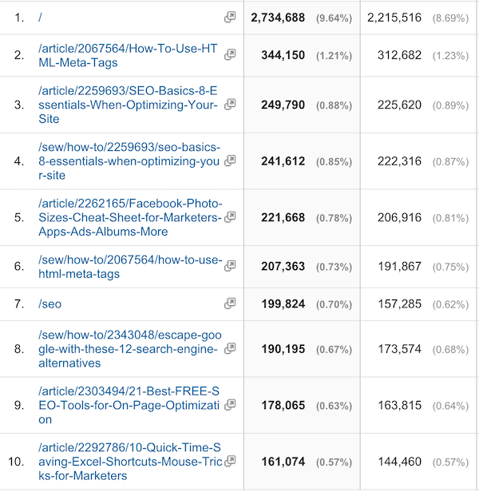This screenshot has height=492, width=479.
Task: Open the root "/" page link
Action: (x=40, y=17)
